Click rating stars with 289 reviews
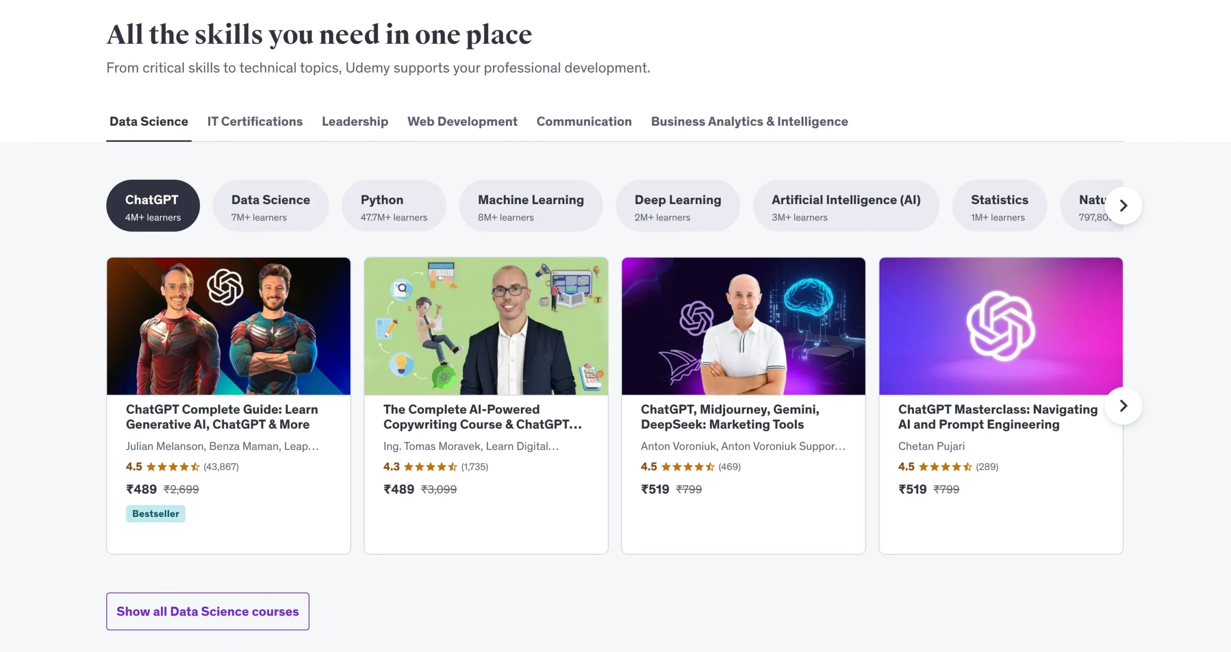The image size is (1231, 652). [945, 467]
